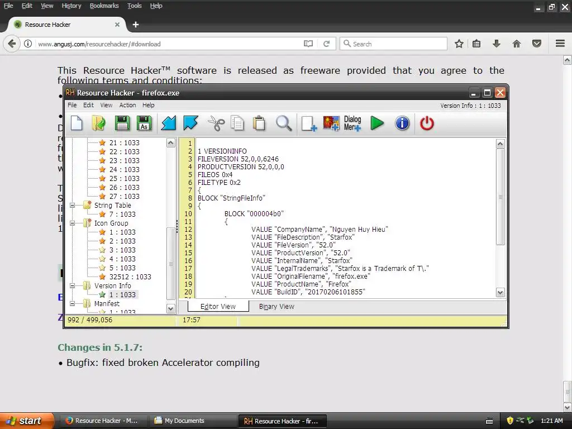The width and height of the screenshot is (572, 429).
Task: Show site information icon beside URL
Action: 28,44
